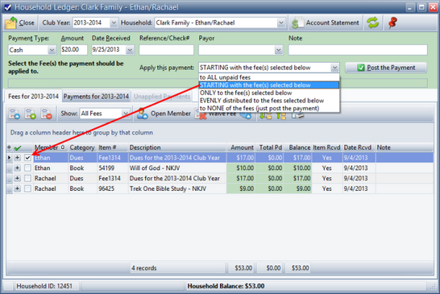Sort by the Amount column header
This screenshot has height=294, width=440.
[241, 147]
